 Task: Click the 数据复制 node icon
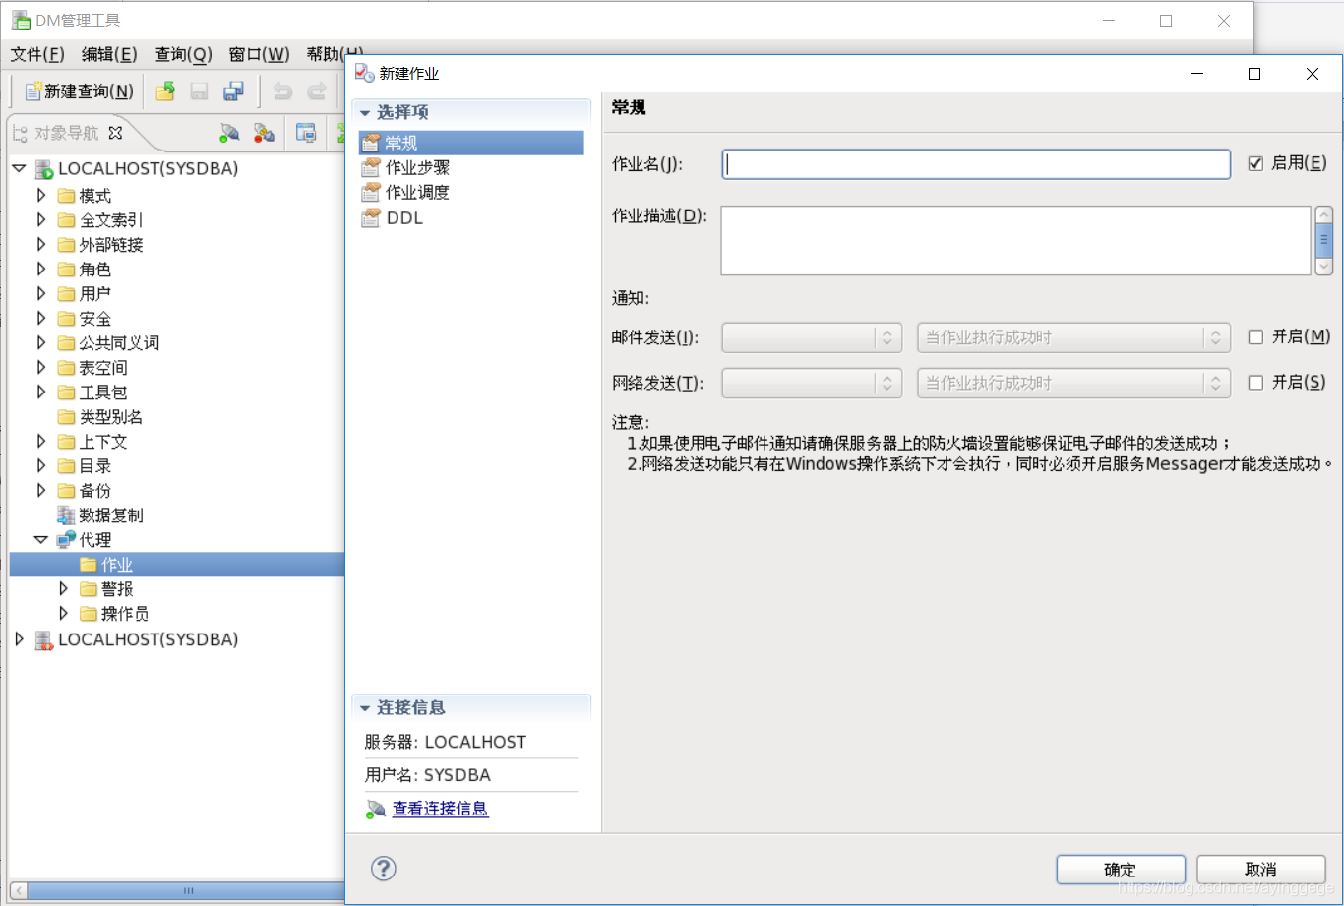tap(66, 515)
